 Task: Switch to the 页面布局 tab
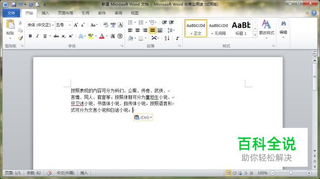click(x=65, y=13)
